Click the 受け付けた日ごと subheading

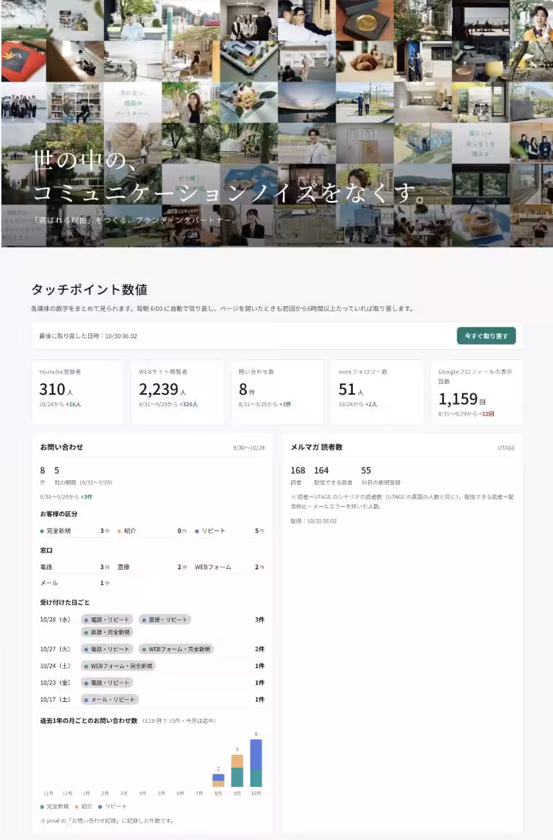tap(65, 602)
